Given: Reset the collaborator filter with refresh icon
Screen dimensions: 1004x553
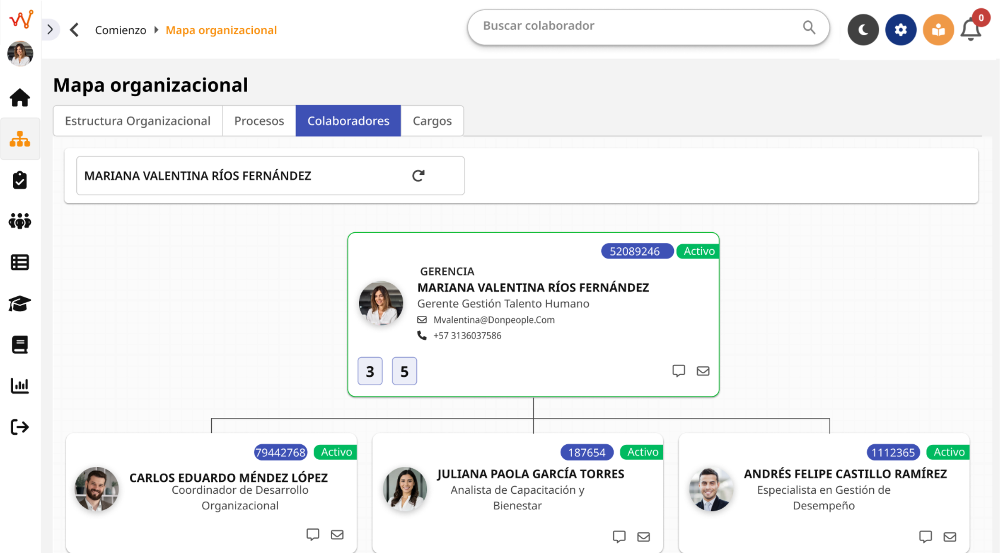Looking at the screenshot, I should pyautogui.click(x=418, y=175).
